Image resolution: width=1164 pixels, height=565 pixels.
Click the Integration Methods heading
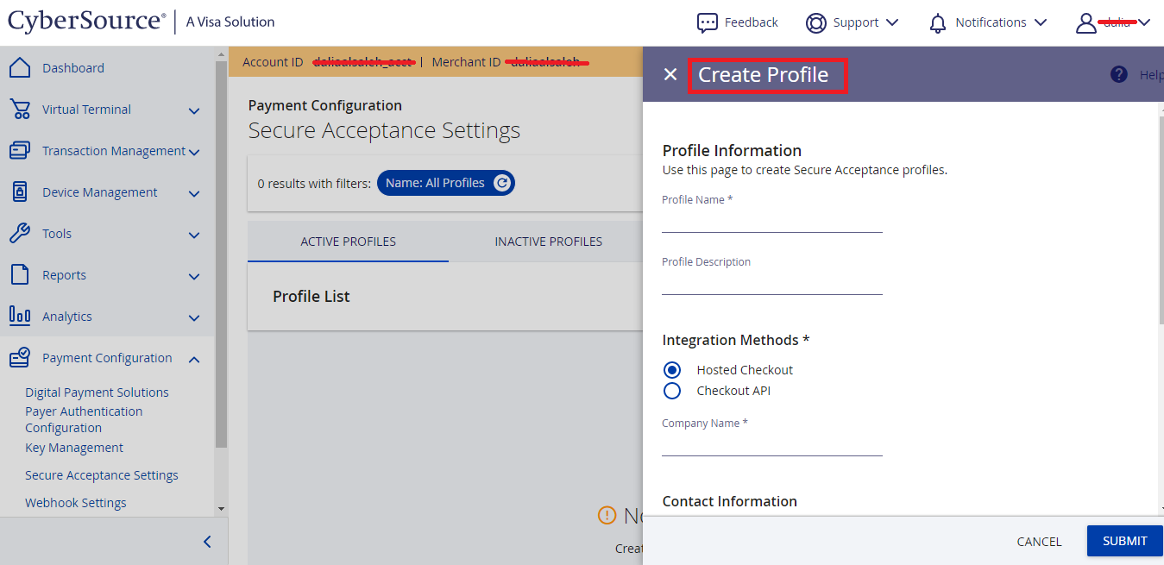pos(736,340)
